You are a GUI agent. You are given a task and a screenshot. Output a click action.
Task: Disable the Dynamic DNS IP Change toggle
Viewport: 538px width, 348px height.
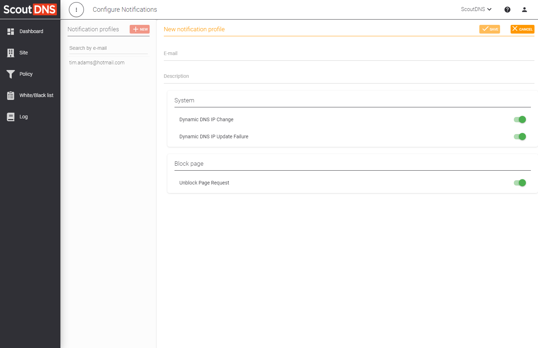(x=520, y=119)
